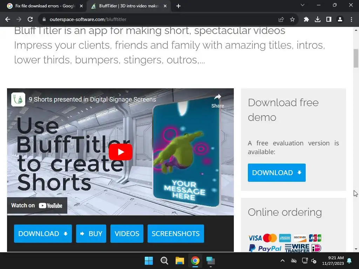The height and width of the screenshot is (269, 359).
Task: Click the cloud sync tray icon
Action: (294, 261)
